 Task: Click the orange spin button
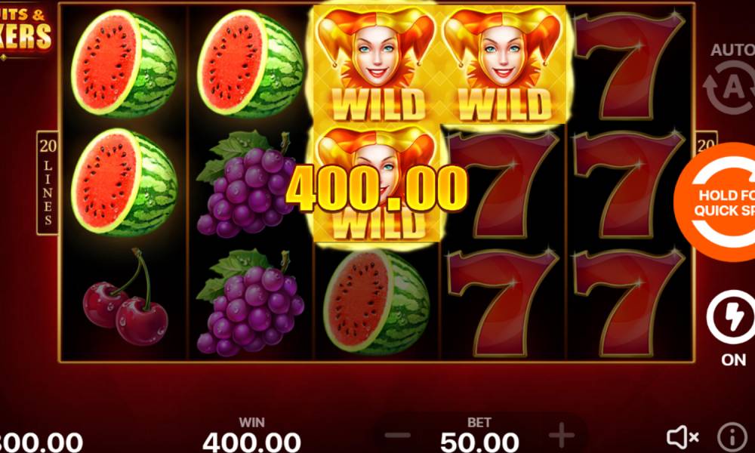[x=715, y=202]
